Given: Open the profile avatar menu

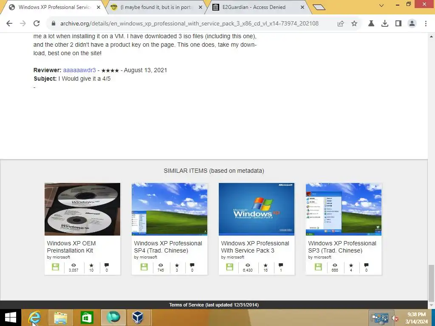Looking at the screenshot, I should (x=412, y=24).
